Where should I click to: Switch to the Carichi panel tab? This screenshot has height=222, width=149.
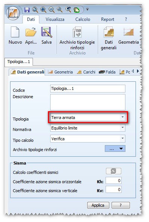86,72
